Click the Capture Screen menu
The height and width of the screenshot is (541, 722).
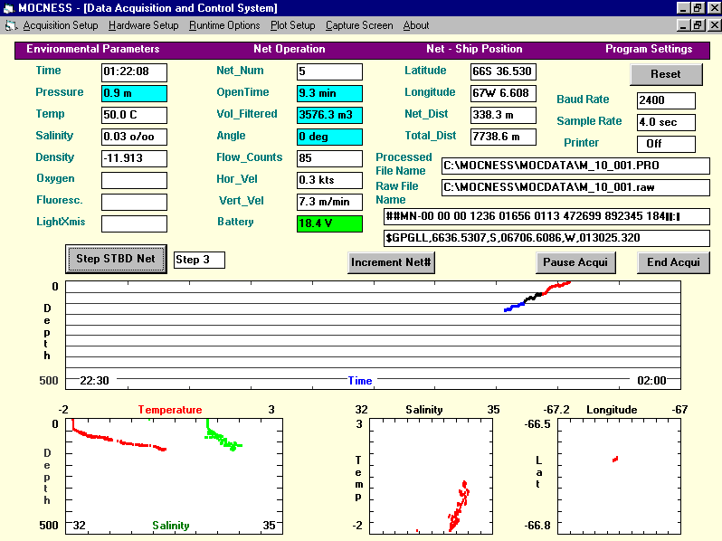point(359,25)
